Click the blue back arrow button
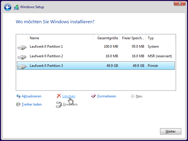The image size is (188, 141). pyautogui.click(x=8, y=8)
